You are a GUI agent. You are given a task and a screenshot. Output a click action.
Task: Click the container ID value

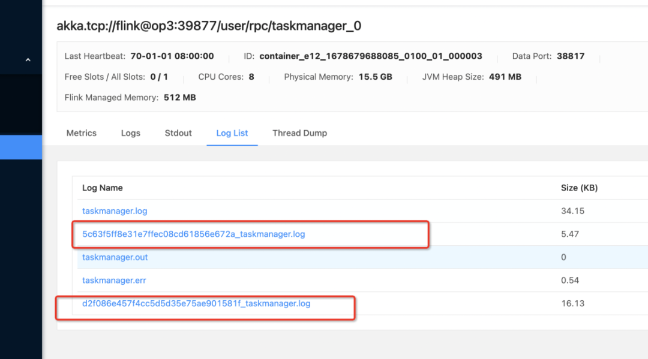(371, 56)
